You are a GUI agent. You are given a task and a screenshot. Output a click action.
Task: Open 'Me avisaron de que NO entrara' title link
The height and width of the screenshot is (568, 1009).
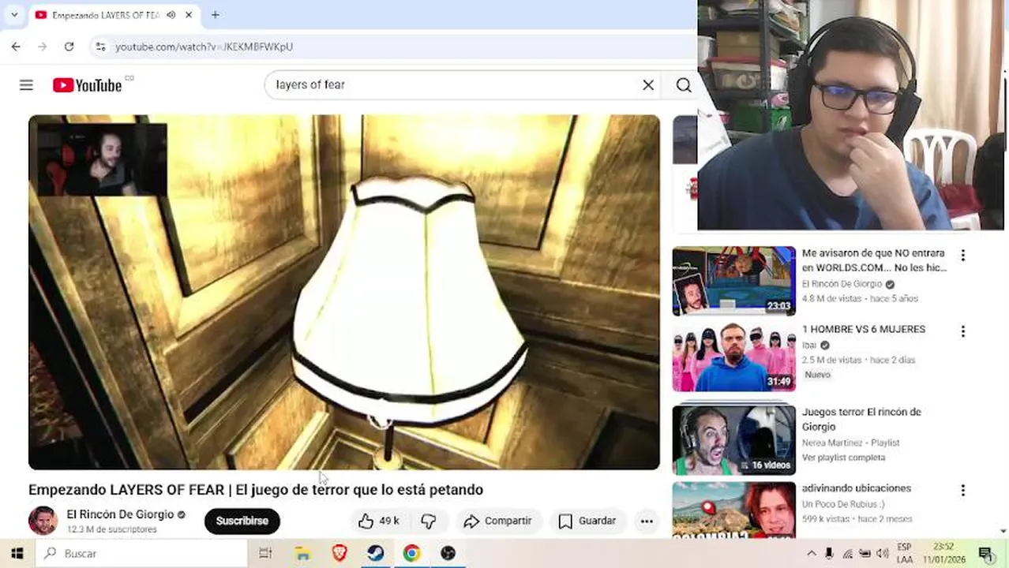(874, 260)
